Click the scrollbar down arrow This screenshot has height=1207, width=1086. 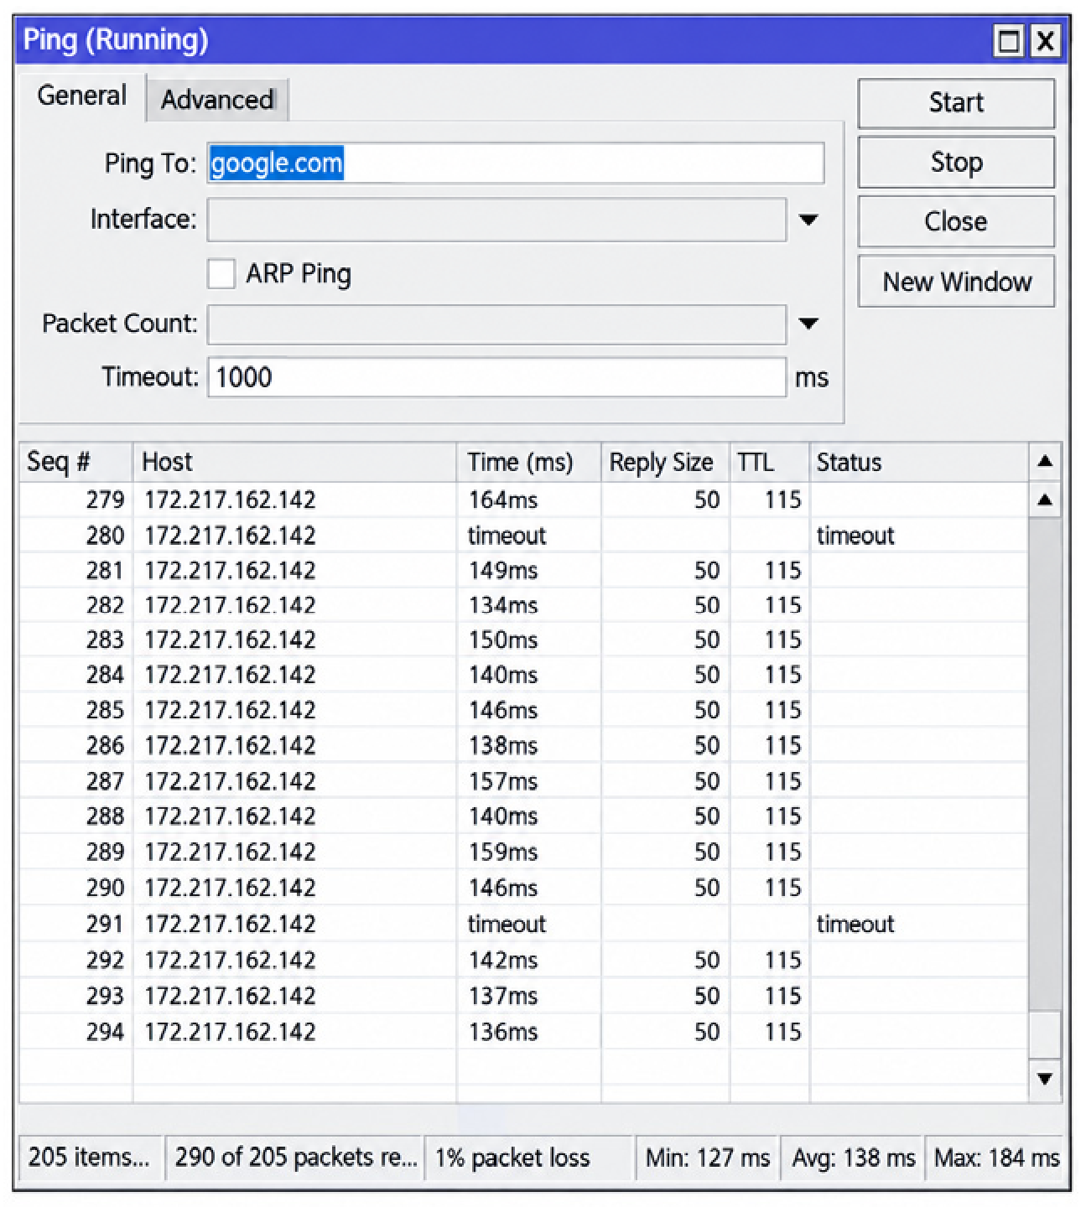[1045, 1079]
